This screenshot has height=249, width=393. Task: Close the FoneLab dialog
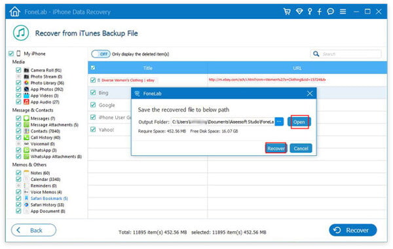click(x=310, y=94)
